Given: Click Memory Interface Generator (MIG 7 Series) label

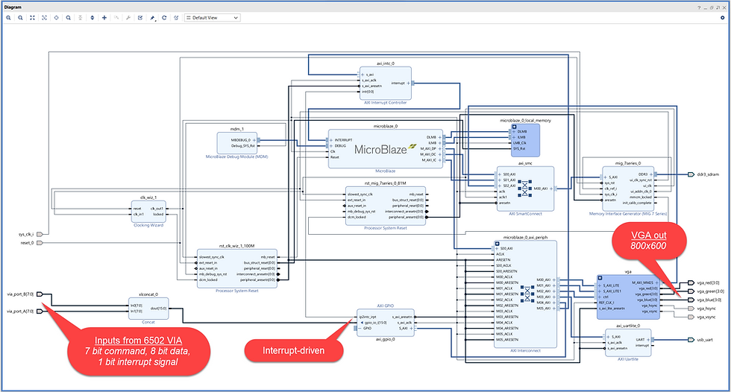Looking at the screenshot, I should coord(628,214).
